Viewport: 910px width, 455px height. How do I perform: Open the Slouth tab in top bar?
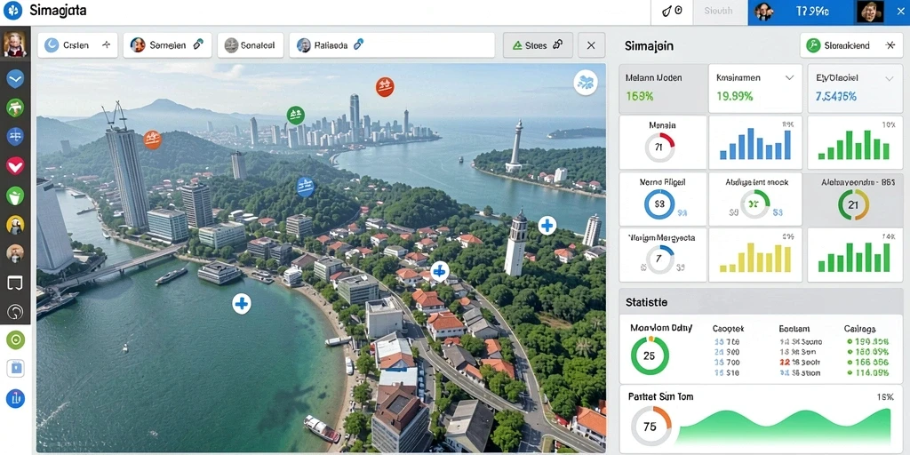click(x=718, y=11)
